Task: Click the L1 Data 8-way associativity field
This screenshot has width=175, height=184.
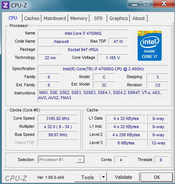Action: pos(158,118)
